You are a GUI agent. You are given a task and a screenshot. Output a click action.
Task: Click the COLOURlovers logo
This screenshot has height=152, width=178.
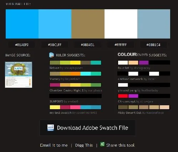click(x=133, y=55)
